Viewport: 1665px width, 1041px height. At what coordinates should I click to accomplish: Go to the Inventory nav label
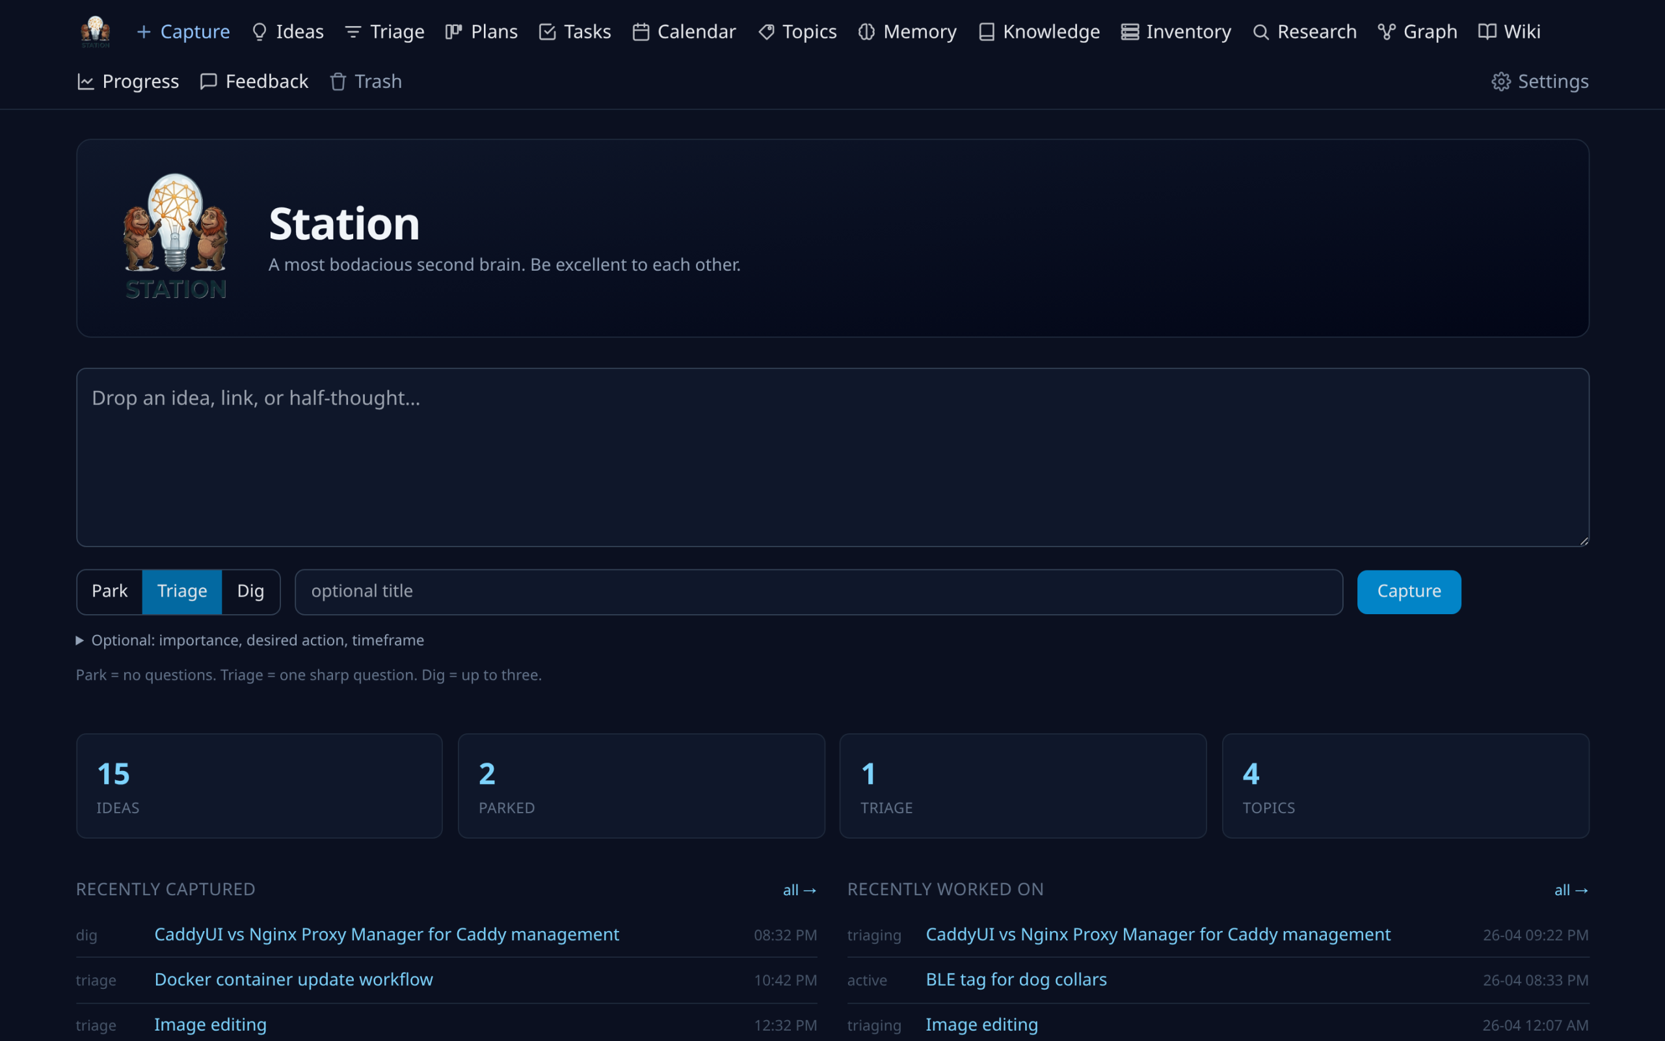[1188, 32]
